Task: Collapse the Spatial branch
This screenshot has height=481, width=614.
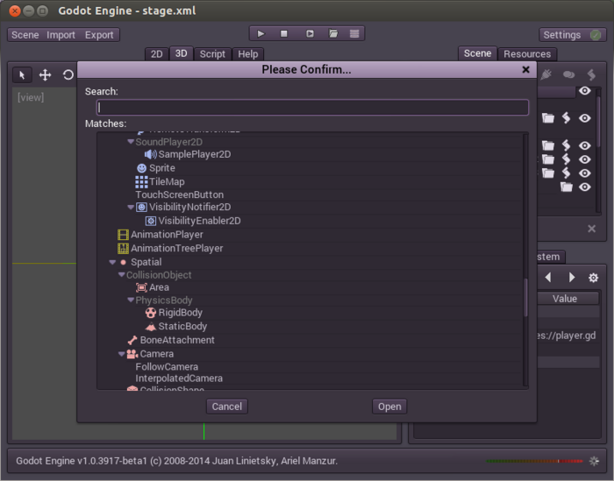Action: pyautogui.click(x=112, y=262)
